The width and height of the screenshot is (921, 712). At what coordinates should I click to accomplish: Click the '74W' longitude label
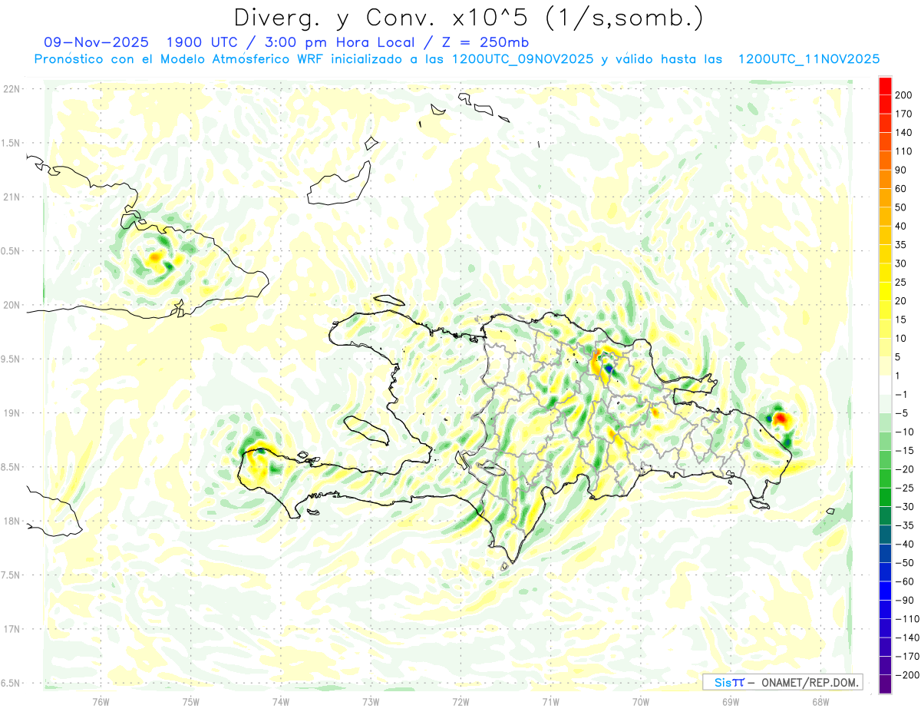280,701
